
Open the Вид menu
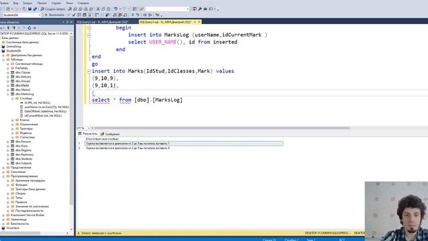(16, 3)
